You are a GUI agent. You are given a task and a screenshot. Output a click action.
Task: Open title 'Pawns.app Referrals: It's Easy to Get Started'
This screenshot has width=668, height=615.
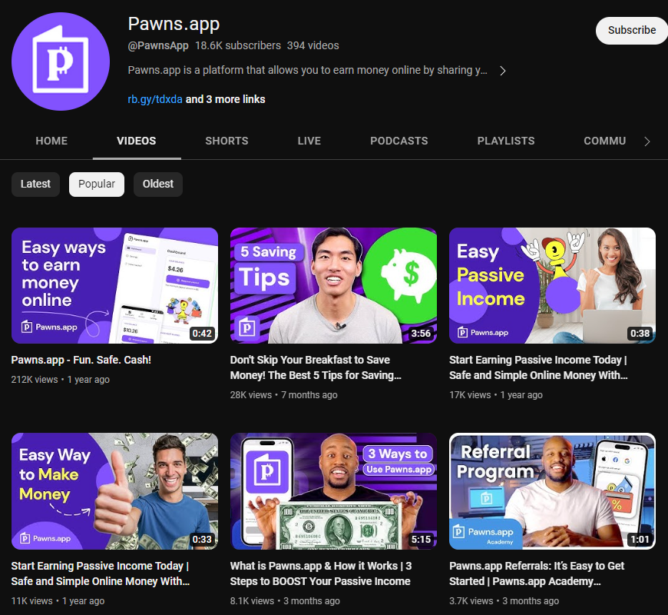537,573
